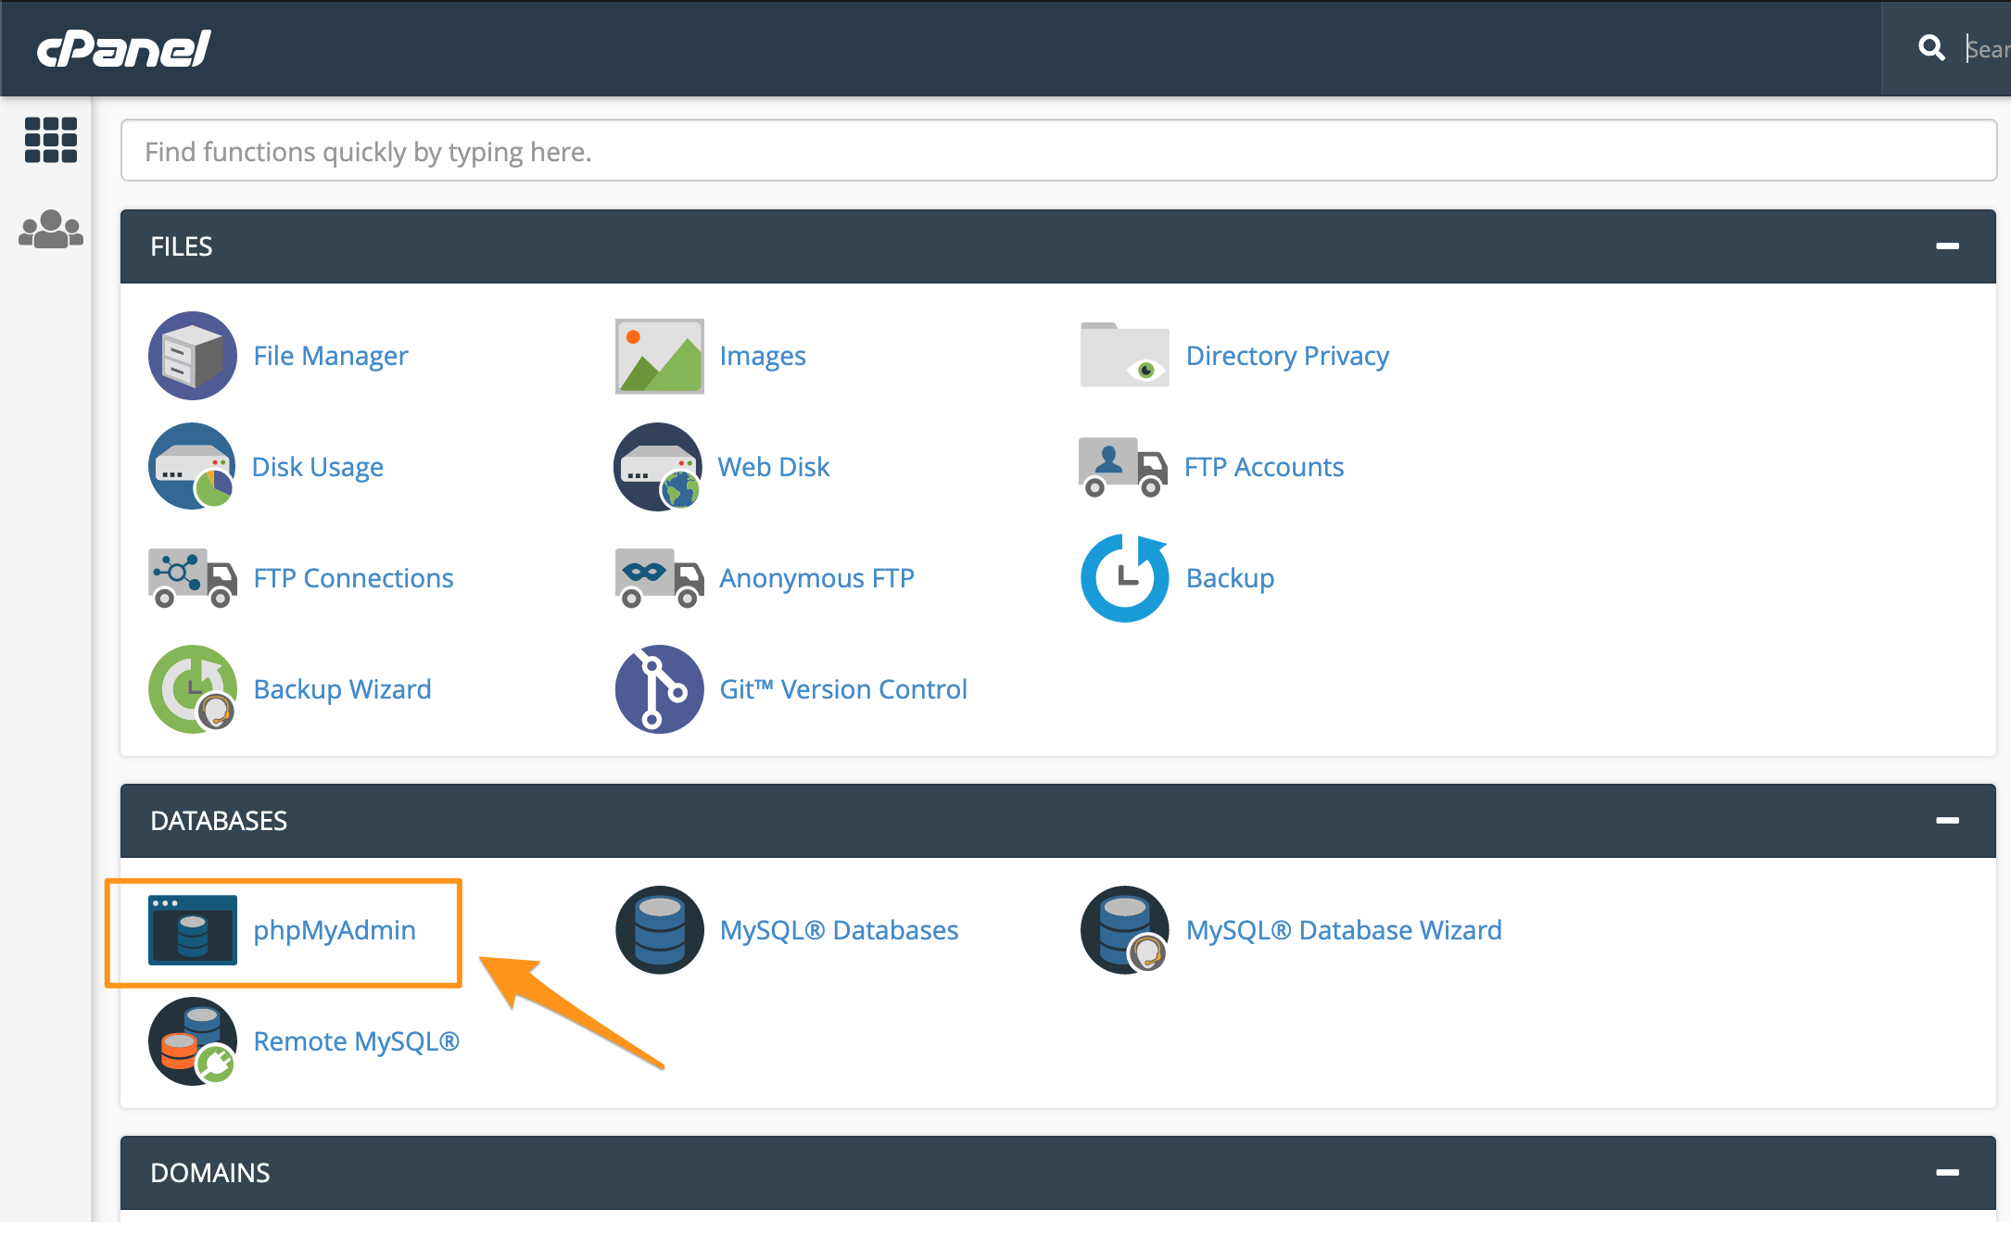Click the MySQL Database Wizard link

(x=1344, y=930)
